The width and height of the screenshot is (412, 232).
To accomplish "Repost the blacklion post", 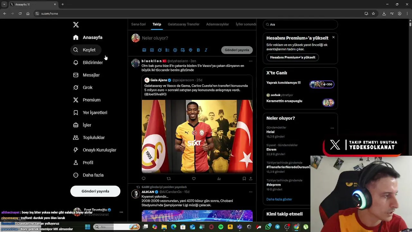I will pyautogui.click(x=169, y=179).
